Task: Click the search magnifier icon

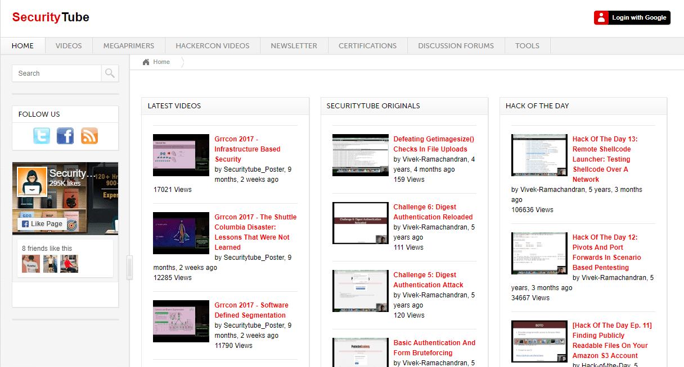Action: tap(110, 73)
